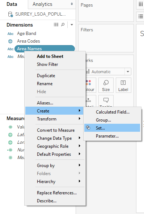Click the Size marks card icon

(106, 83)
